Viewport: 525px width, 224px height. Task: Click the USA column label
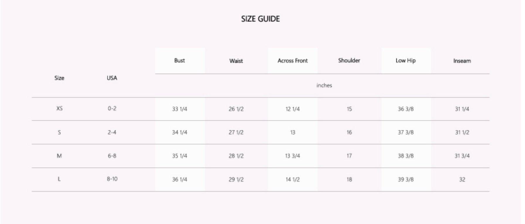point(112,78)
